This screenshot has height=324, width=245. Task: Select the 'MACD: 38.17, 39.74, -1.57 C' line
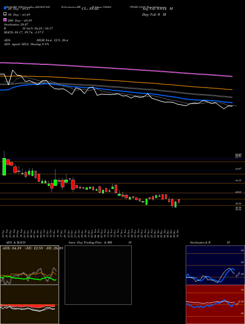click(24, 32)
